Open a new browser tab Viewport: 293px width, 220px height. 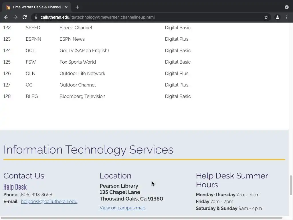77,7
